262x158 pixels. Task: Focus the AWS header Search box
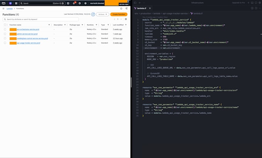click(x=42, y=3)
